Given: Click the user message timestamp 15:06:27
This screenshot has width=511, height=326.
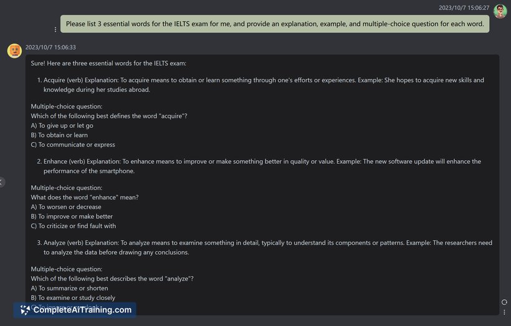Looking at the screenshot, I should [x=464, y=8].
